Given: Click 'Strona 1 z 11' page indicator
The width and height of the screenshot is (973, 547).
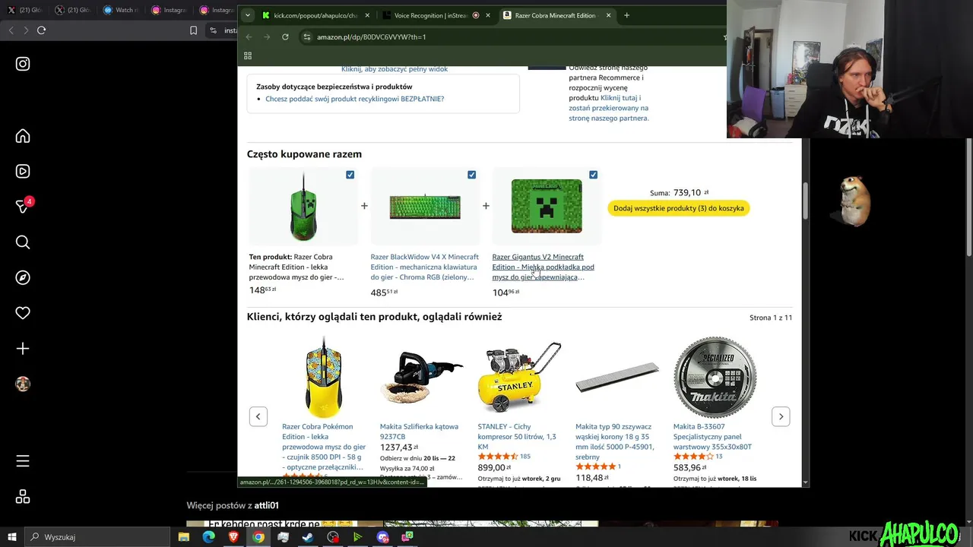Looking at the screenshot, I should 771,318.
